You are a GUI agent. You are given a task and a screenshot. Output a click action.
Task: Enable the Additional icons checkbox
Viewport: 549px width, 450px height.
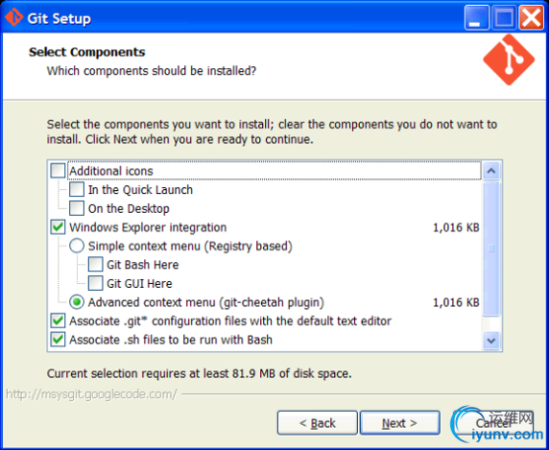pos(58,171)
